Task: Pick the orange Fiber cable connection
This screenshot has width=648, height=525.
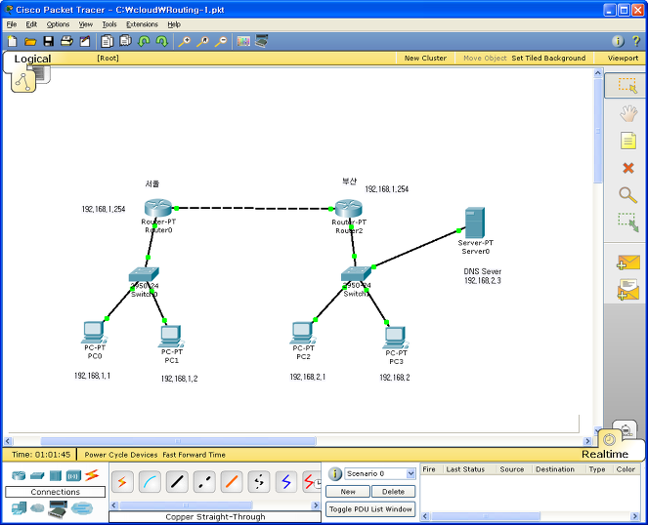Action: click(x=232, y=482)
